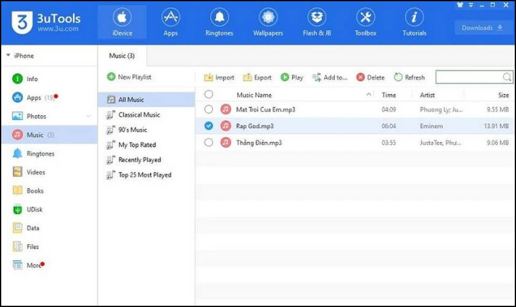
Task: Open the skin (shirt) icon in title bar
Action: (x=460, y=5)
